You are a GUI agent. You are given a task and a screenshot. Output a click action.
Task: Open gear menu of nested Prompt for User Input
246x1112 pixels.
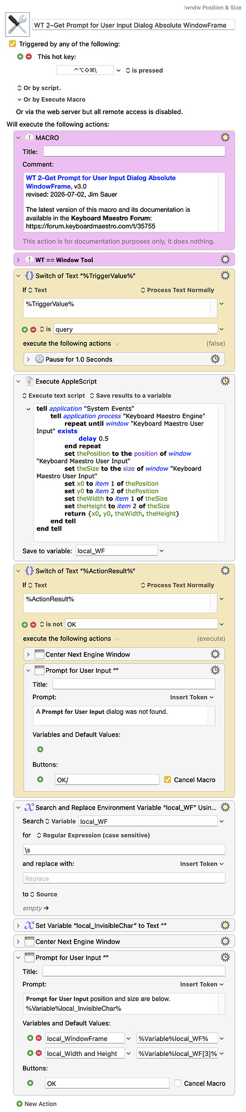tap(215, 671)
